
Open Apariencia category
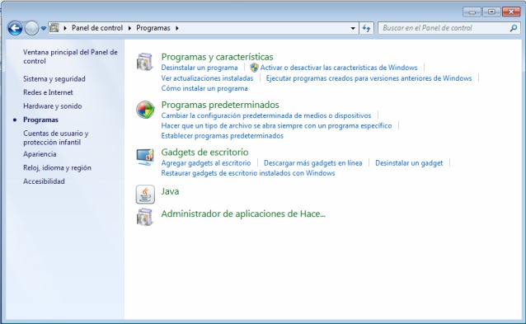(x=40, y=154)
